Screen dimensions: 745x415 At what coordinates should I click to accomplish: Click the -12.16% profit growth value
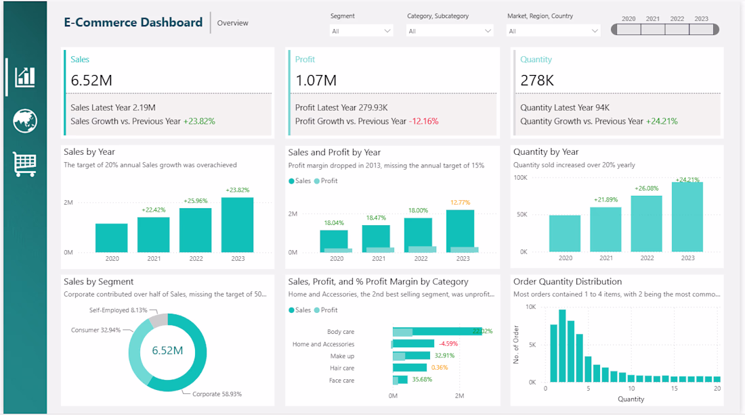click(423, 122)
